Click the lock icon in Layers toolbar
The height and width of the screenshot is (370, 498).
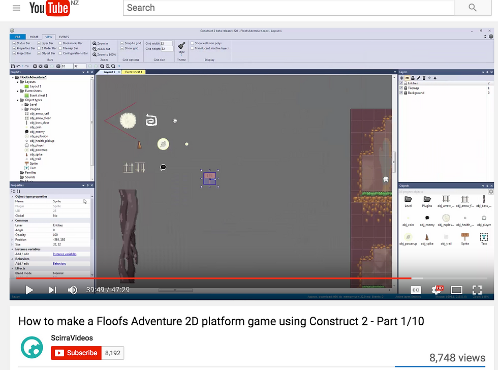(413, 78)
